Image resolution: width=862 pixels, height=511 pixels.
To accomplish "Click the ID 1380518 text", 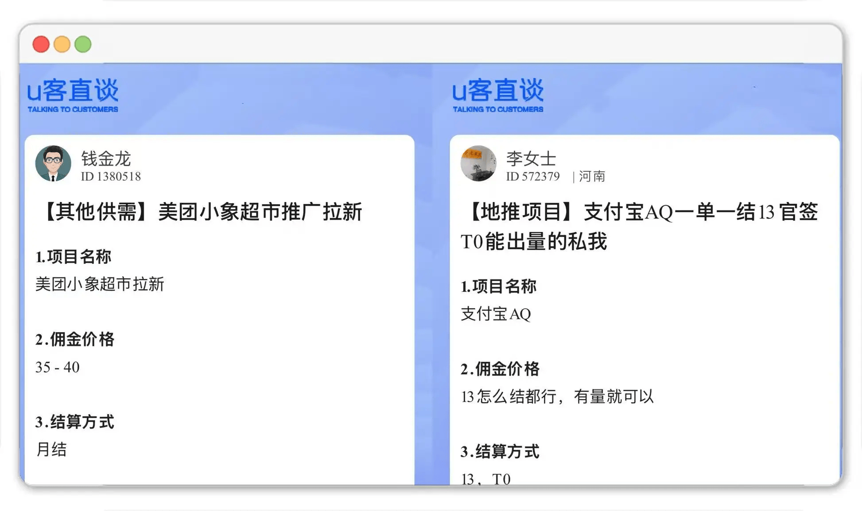I will (111, 177).
